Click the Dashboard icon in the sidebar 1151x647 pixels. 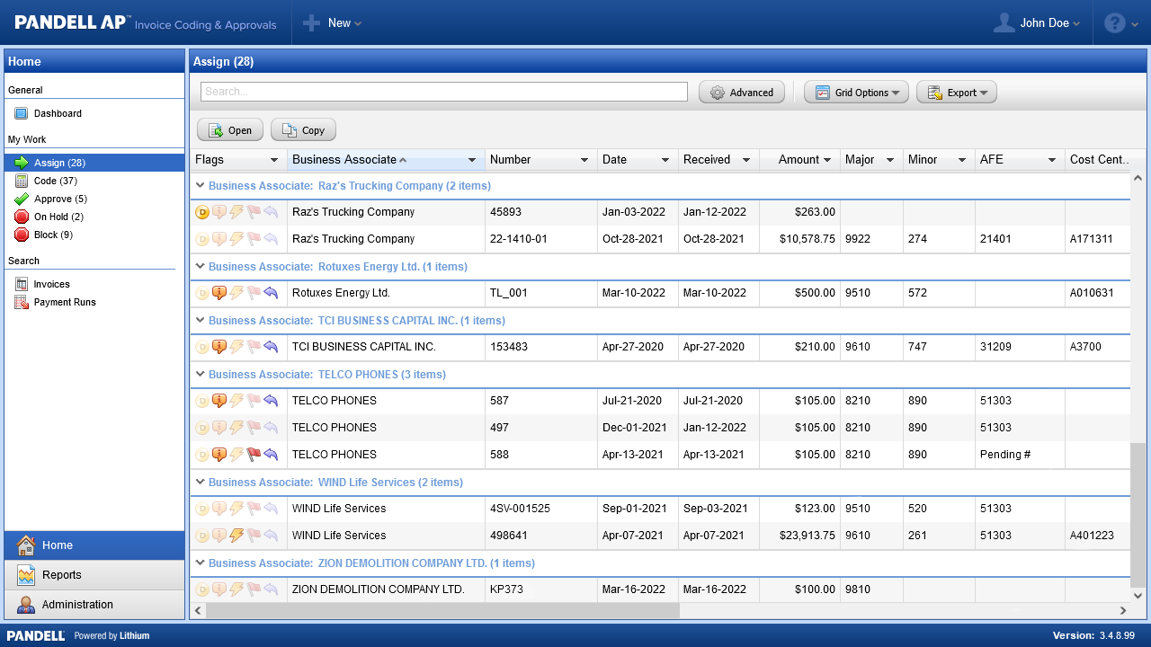pyautogui.click(x=22, y=113)
